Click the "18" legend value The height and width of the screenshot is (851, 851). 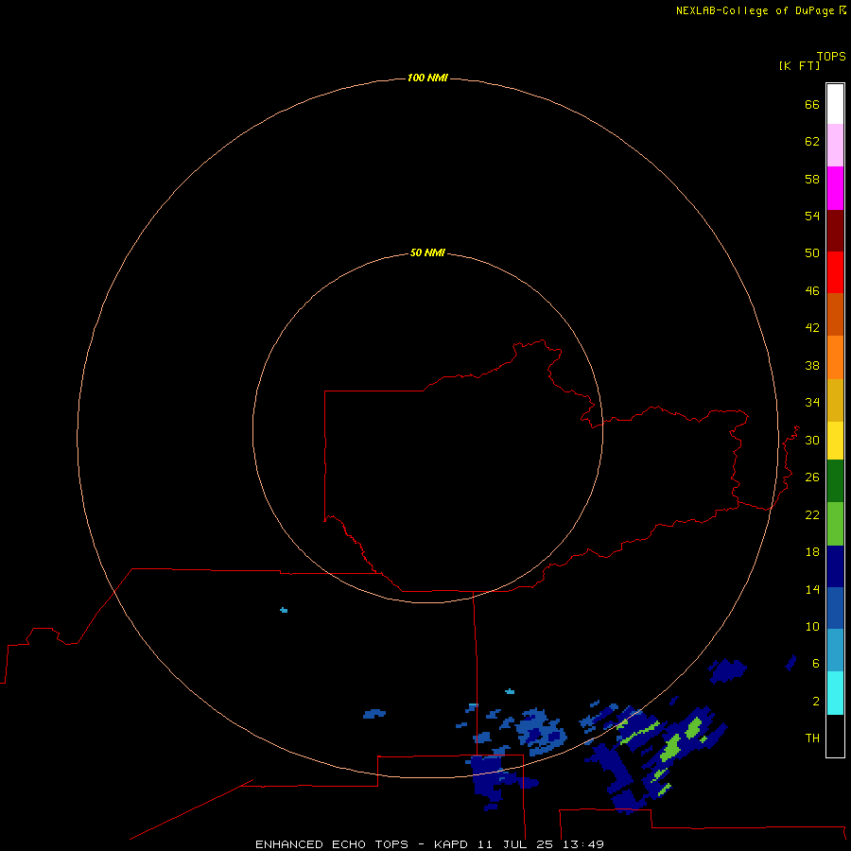[812, 552]
